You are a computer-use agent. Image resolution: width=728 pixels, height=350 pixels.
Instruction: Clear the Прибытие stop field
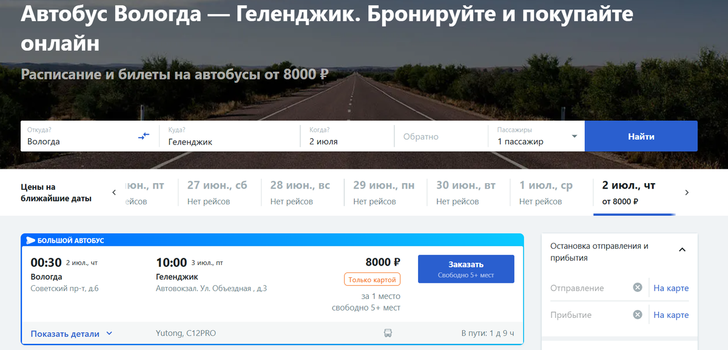click(x=638, y=315)
